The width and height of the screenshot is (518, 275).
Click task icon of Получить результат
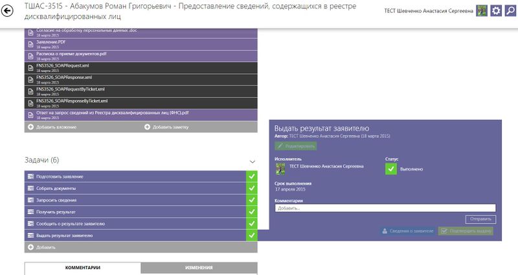30,212
